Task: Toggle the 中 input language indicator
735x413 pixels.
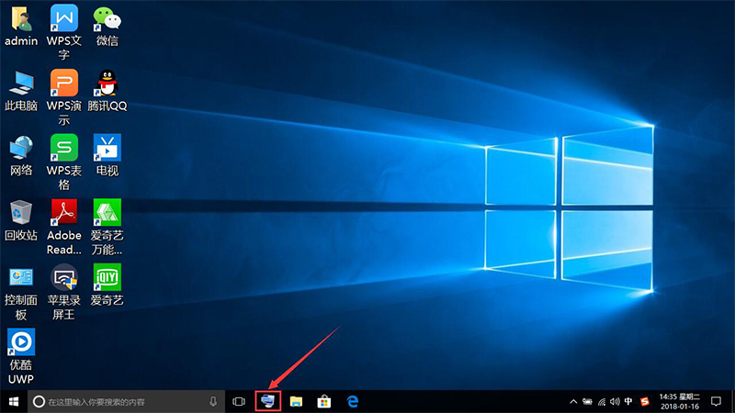Action: (x=628, y=401)
